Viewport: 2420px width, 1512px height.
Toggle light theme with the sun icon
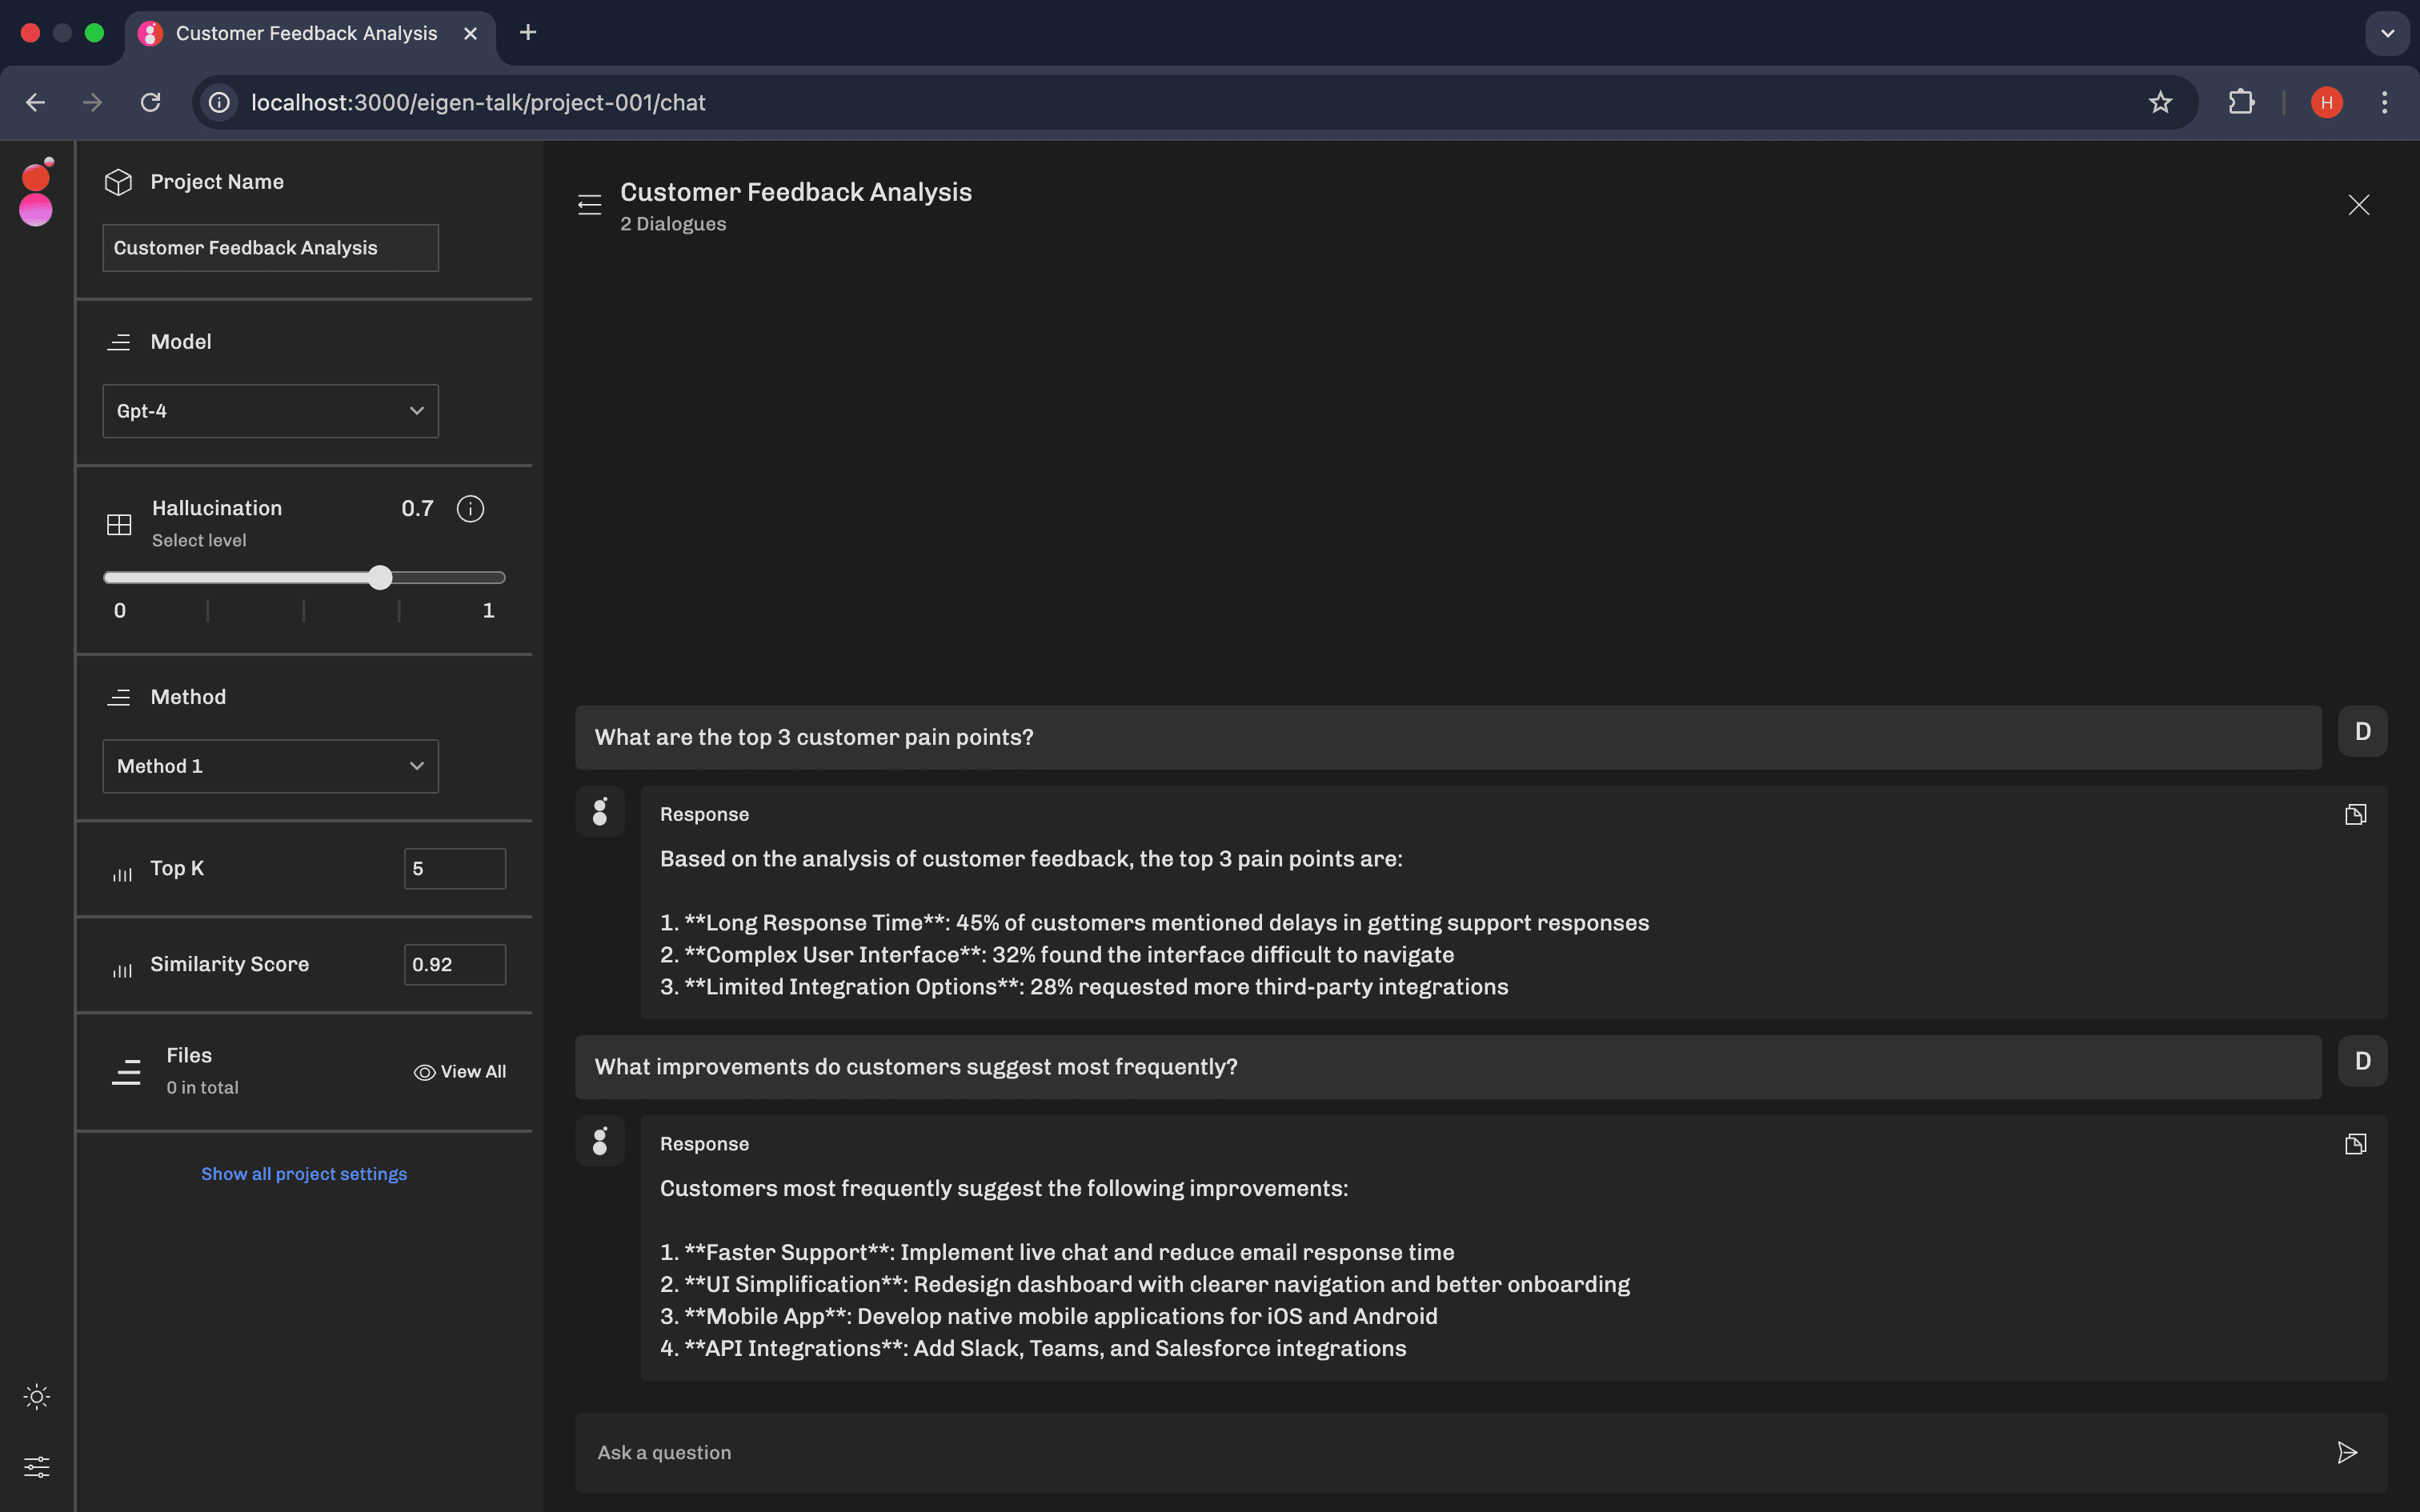click(37, 1397)
